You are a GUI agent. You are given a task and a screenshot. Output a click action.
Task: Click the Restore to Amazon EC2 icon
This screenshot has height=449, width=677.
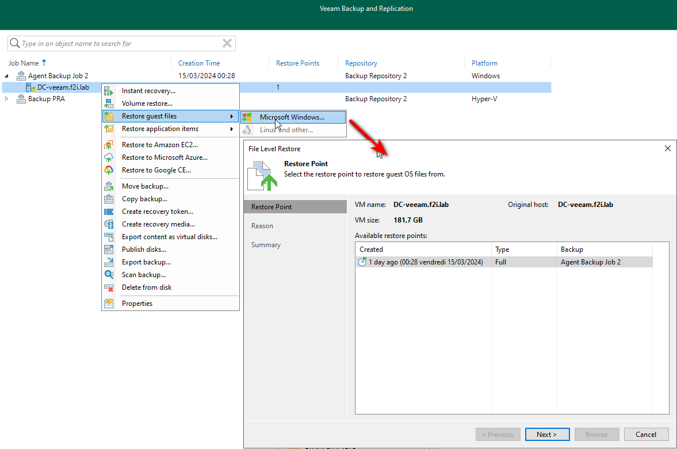tap(108, 145)
